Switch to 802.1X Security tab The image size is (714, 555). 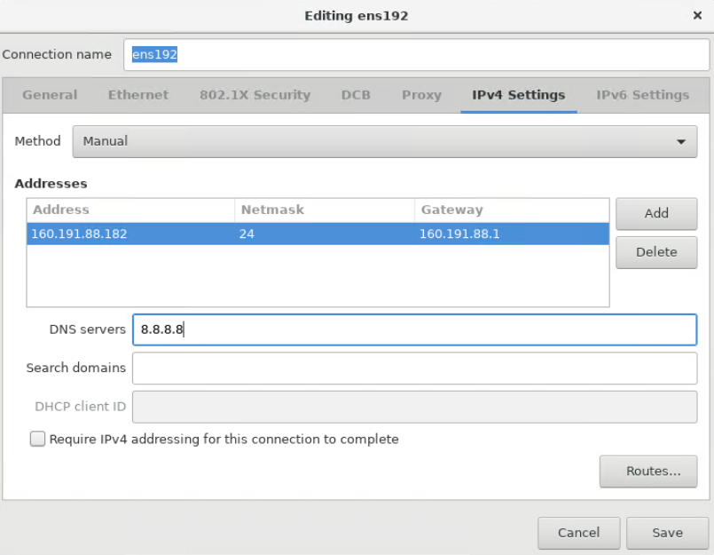pos(255,95)
